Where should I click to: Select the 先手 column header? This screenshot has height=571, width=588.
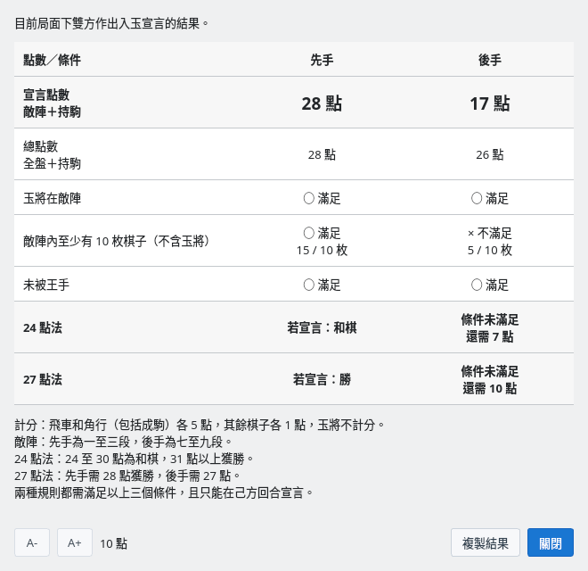322,60
